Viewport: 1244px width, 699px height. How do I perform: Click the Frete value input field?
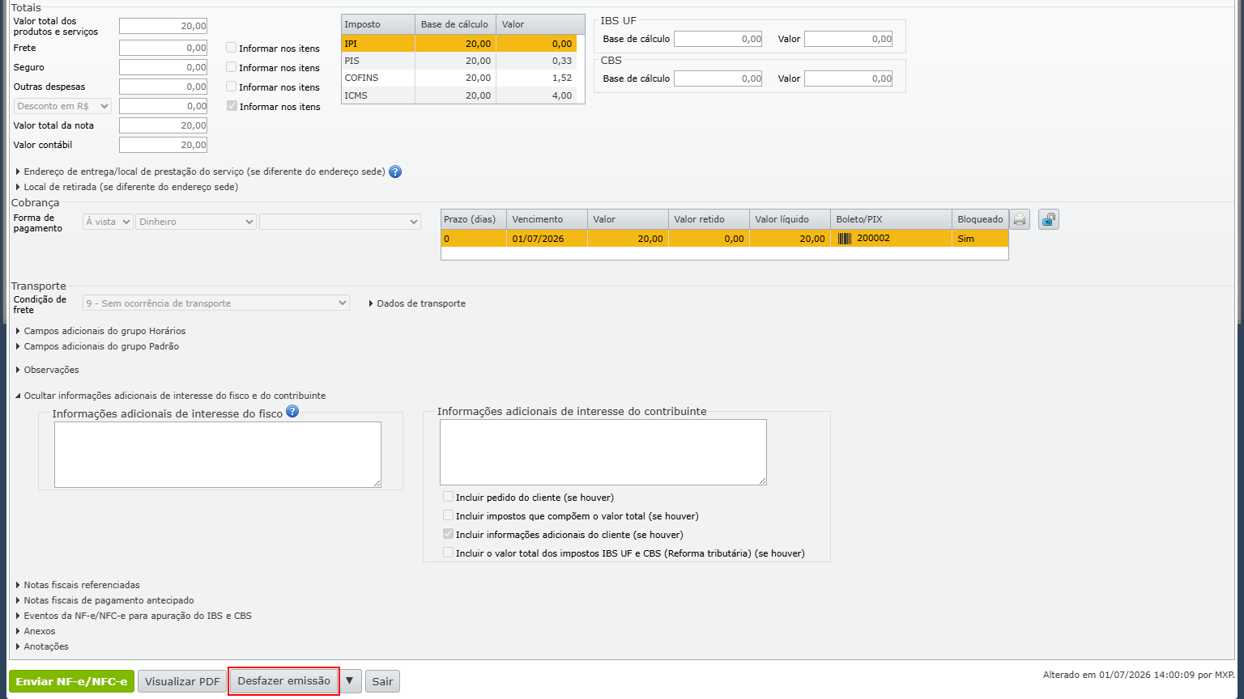pos(163,48)
